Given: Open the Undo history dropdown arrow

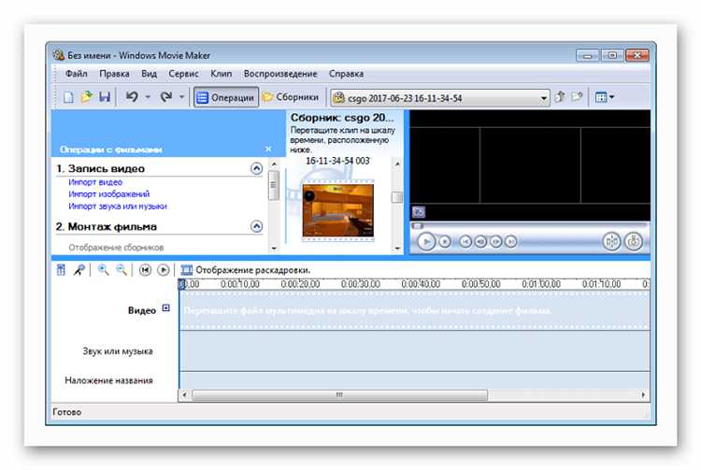Looking at the screenshot, I should 148,97.
